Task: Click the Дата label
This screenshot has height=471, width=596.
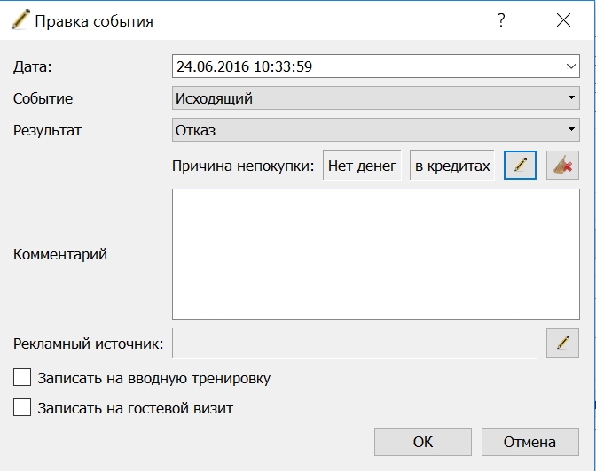Action: pyautogui.click(x=32, y=66)
